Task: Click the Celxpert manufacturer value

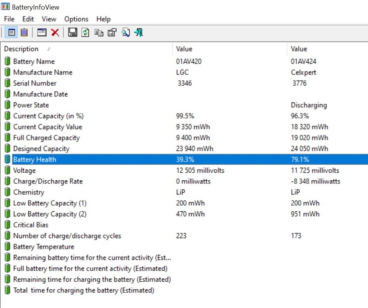Action: 303,72
